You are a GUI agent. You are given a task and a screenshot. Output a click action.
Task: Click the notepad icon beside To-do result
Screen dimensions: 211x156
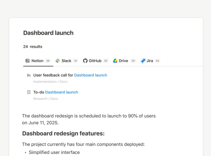[x=29, y=92]
